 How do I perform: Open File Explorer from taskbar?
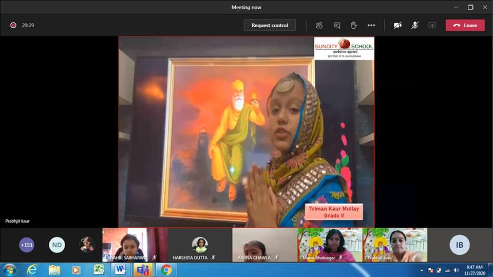pyautogui.click(x=54, y=270)
